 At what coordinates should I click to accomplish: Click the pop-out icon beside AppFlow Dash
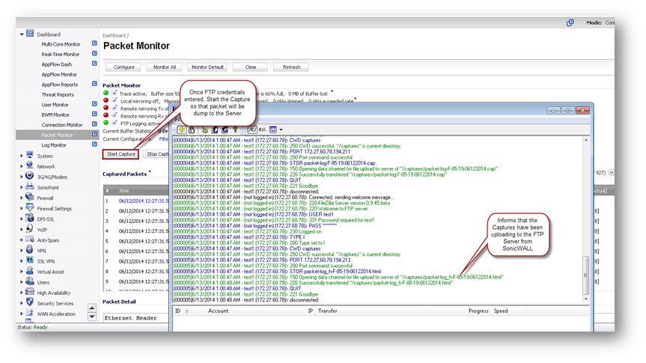point(94,64)
